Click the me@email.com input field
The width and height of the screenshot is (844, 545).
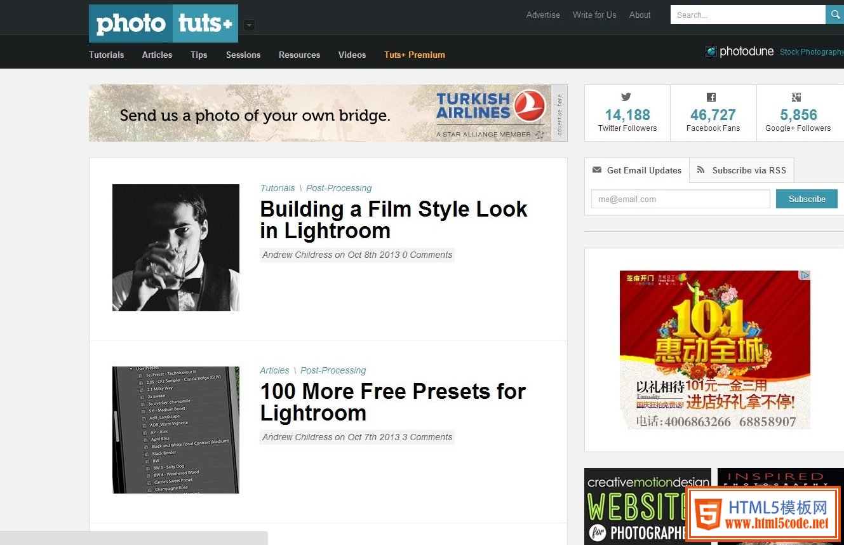click(681, 199)
